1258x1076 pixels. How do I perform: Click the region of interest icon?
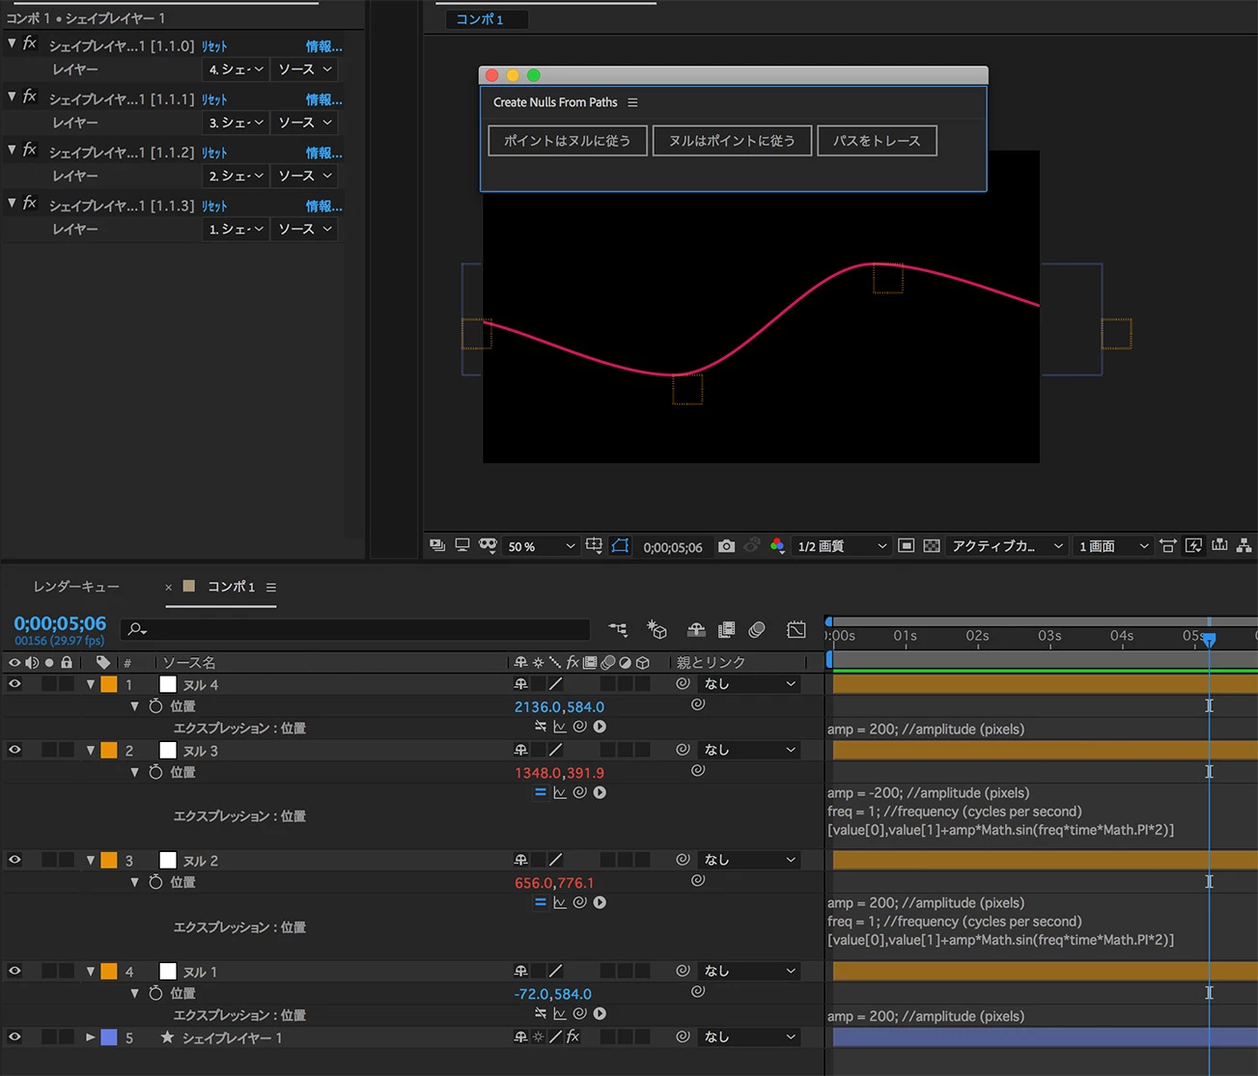906,546
